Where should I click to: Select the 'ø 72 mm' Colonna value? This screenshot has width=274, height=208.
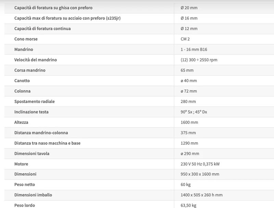[189, 91]
